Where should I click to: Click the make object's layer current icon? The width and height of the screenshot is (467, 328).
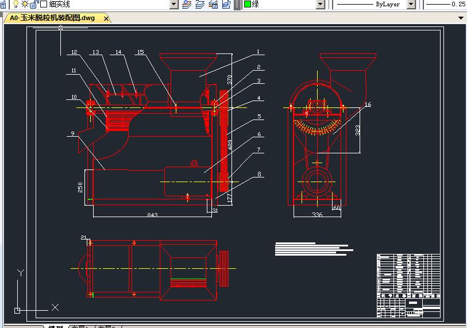coord(187,4)
